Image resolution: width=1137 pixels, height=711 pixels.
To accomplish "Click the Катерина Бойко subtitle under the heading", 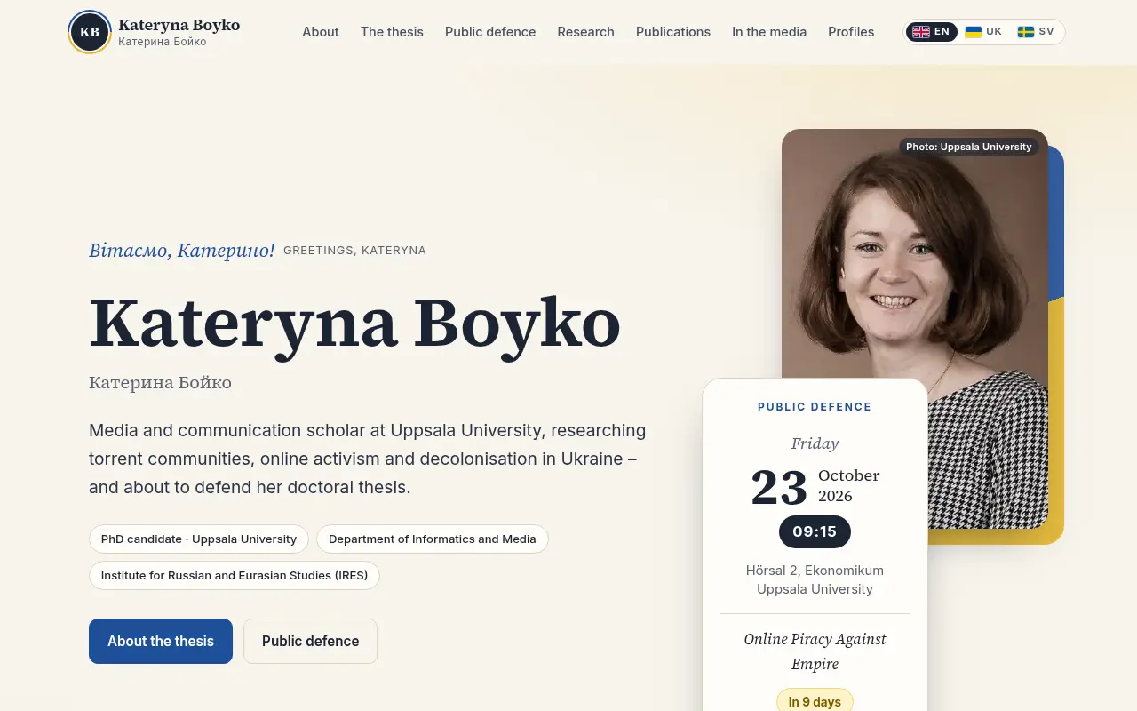I will click(x=160, y=383).
